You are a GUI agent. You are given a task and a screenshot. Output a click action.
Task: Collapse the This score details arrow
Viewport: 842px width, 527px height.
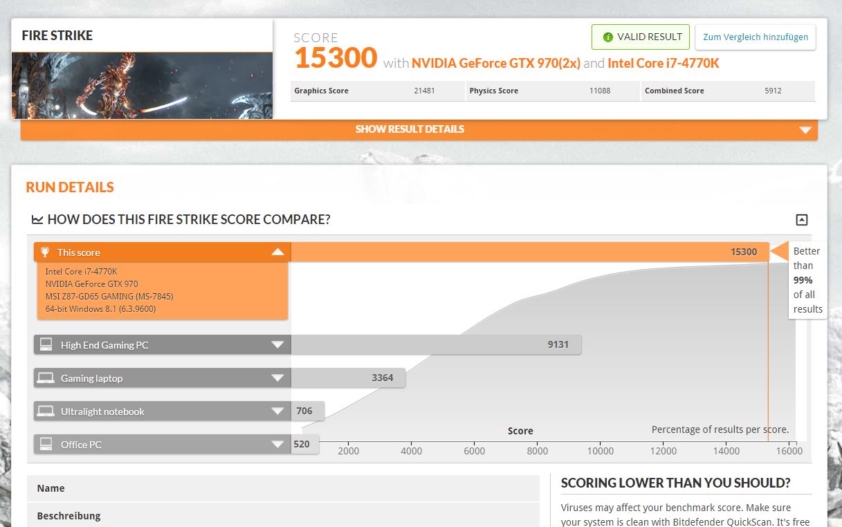[277, 252]
